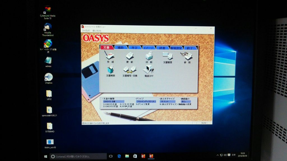Image resolution: width=287 pixels, height=161 pixels.
Task: Minimize the OASYS 初期メニュー window
Action: coord(196,28)
